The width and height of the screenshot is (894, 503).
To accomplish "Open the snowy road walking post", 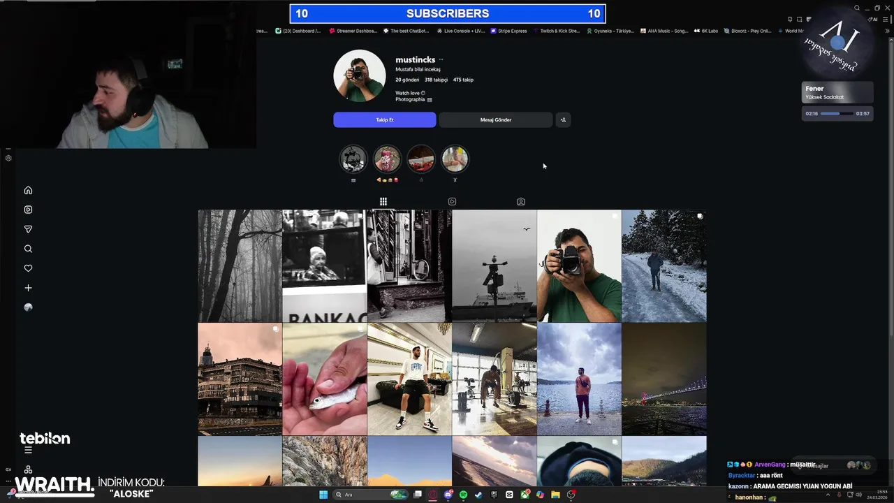I will (664, 266).
